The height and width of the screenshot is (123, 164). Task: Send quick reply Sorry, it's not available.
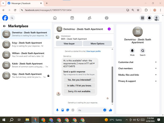point(79,91)
